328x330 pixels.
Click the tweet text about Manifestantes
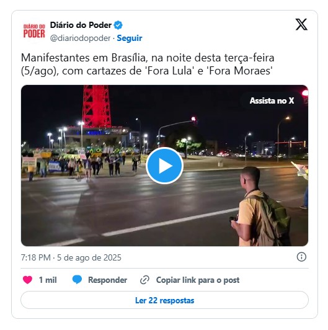[x=148, y=64]
